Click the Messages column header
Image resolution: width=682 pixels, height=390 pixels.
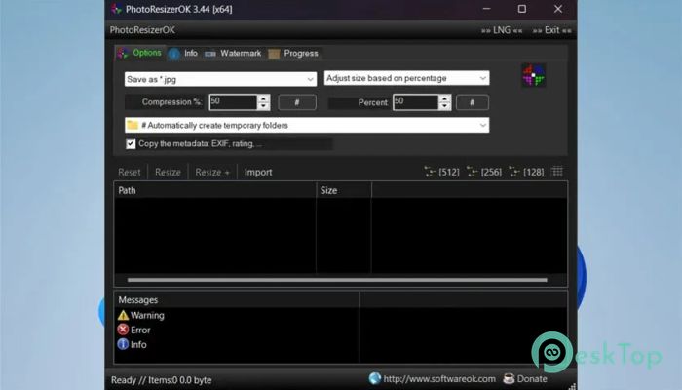point(237,300)
